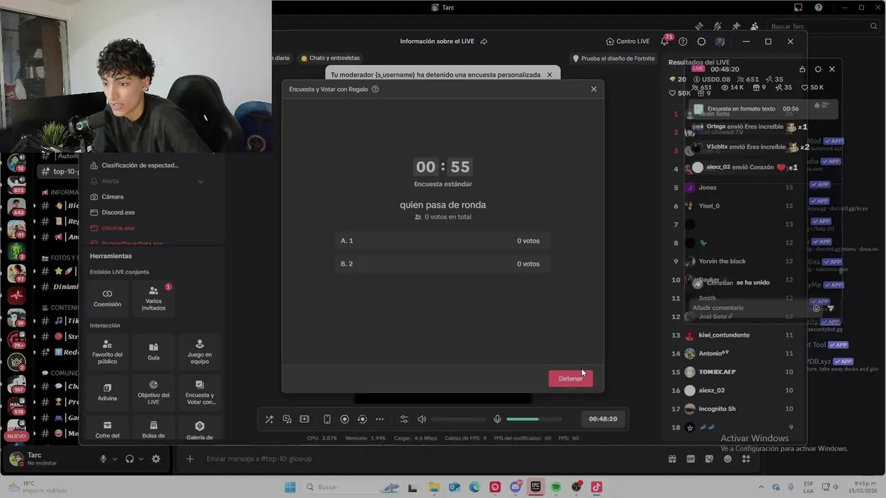
Task: Click Enviar mensaje a #top-10-glowup field
Action: pyautogui.click(x=429, y=459)
